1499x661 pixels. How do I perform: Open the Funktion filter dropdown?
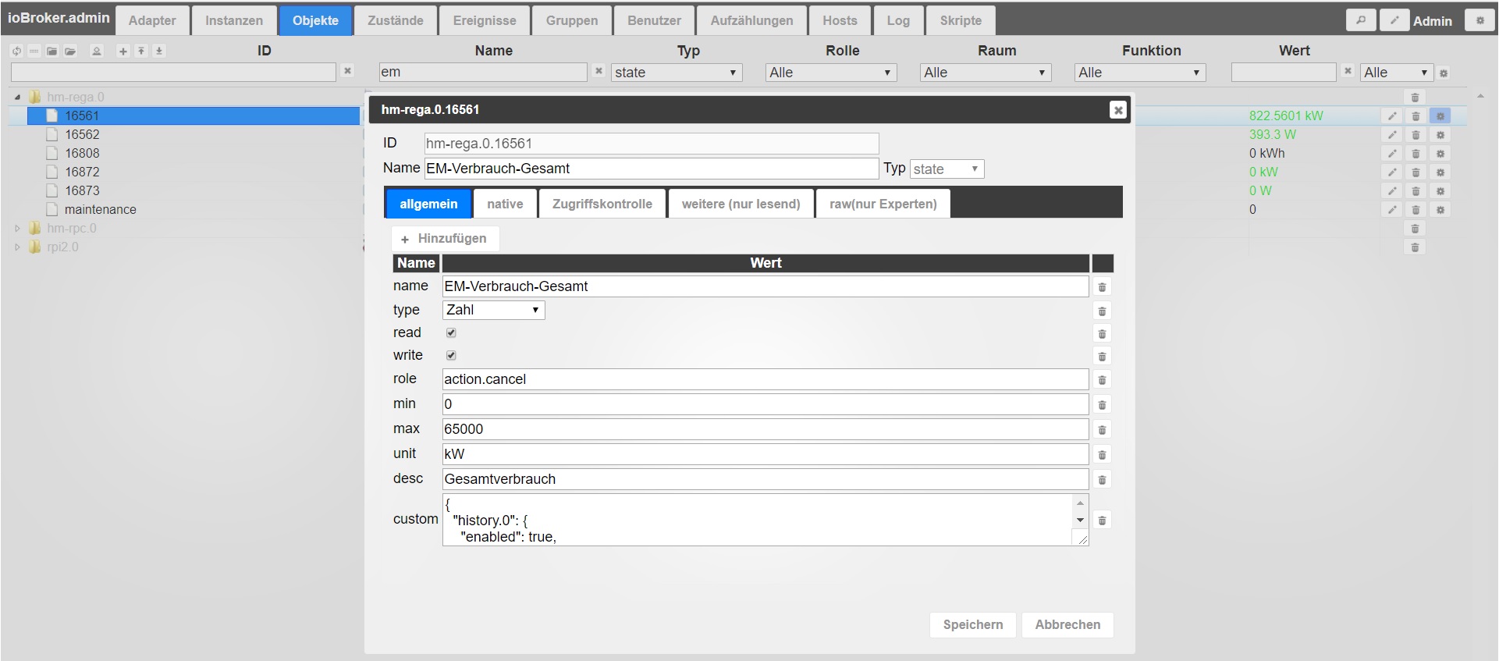click(1140, 73)
